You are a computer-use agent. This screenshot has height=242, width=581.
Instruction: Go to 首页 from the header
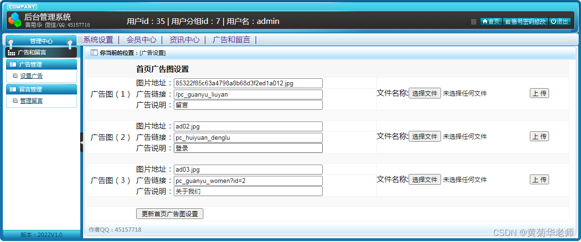click(x=491, y=22)
